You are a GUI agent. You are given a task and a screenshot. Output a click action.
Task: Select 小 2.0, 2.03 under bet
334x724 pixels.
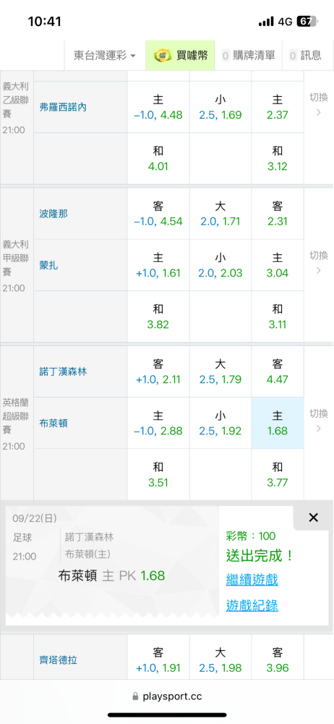(x=220, y=265)
